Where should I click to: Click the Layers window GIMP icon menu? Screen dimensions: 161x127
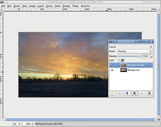tap(111, 42)
